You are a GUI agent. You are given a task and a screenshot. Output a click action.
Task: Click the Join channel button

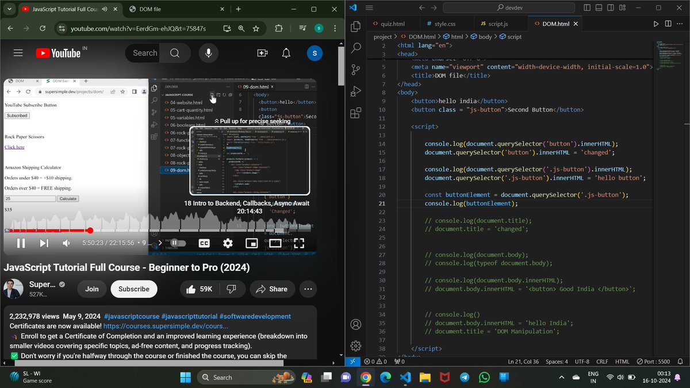(92, 289)
